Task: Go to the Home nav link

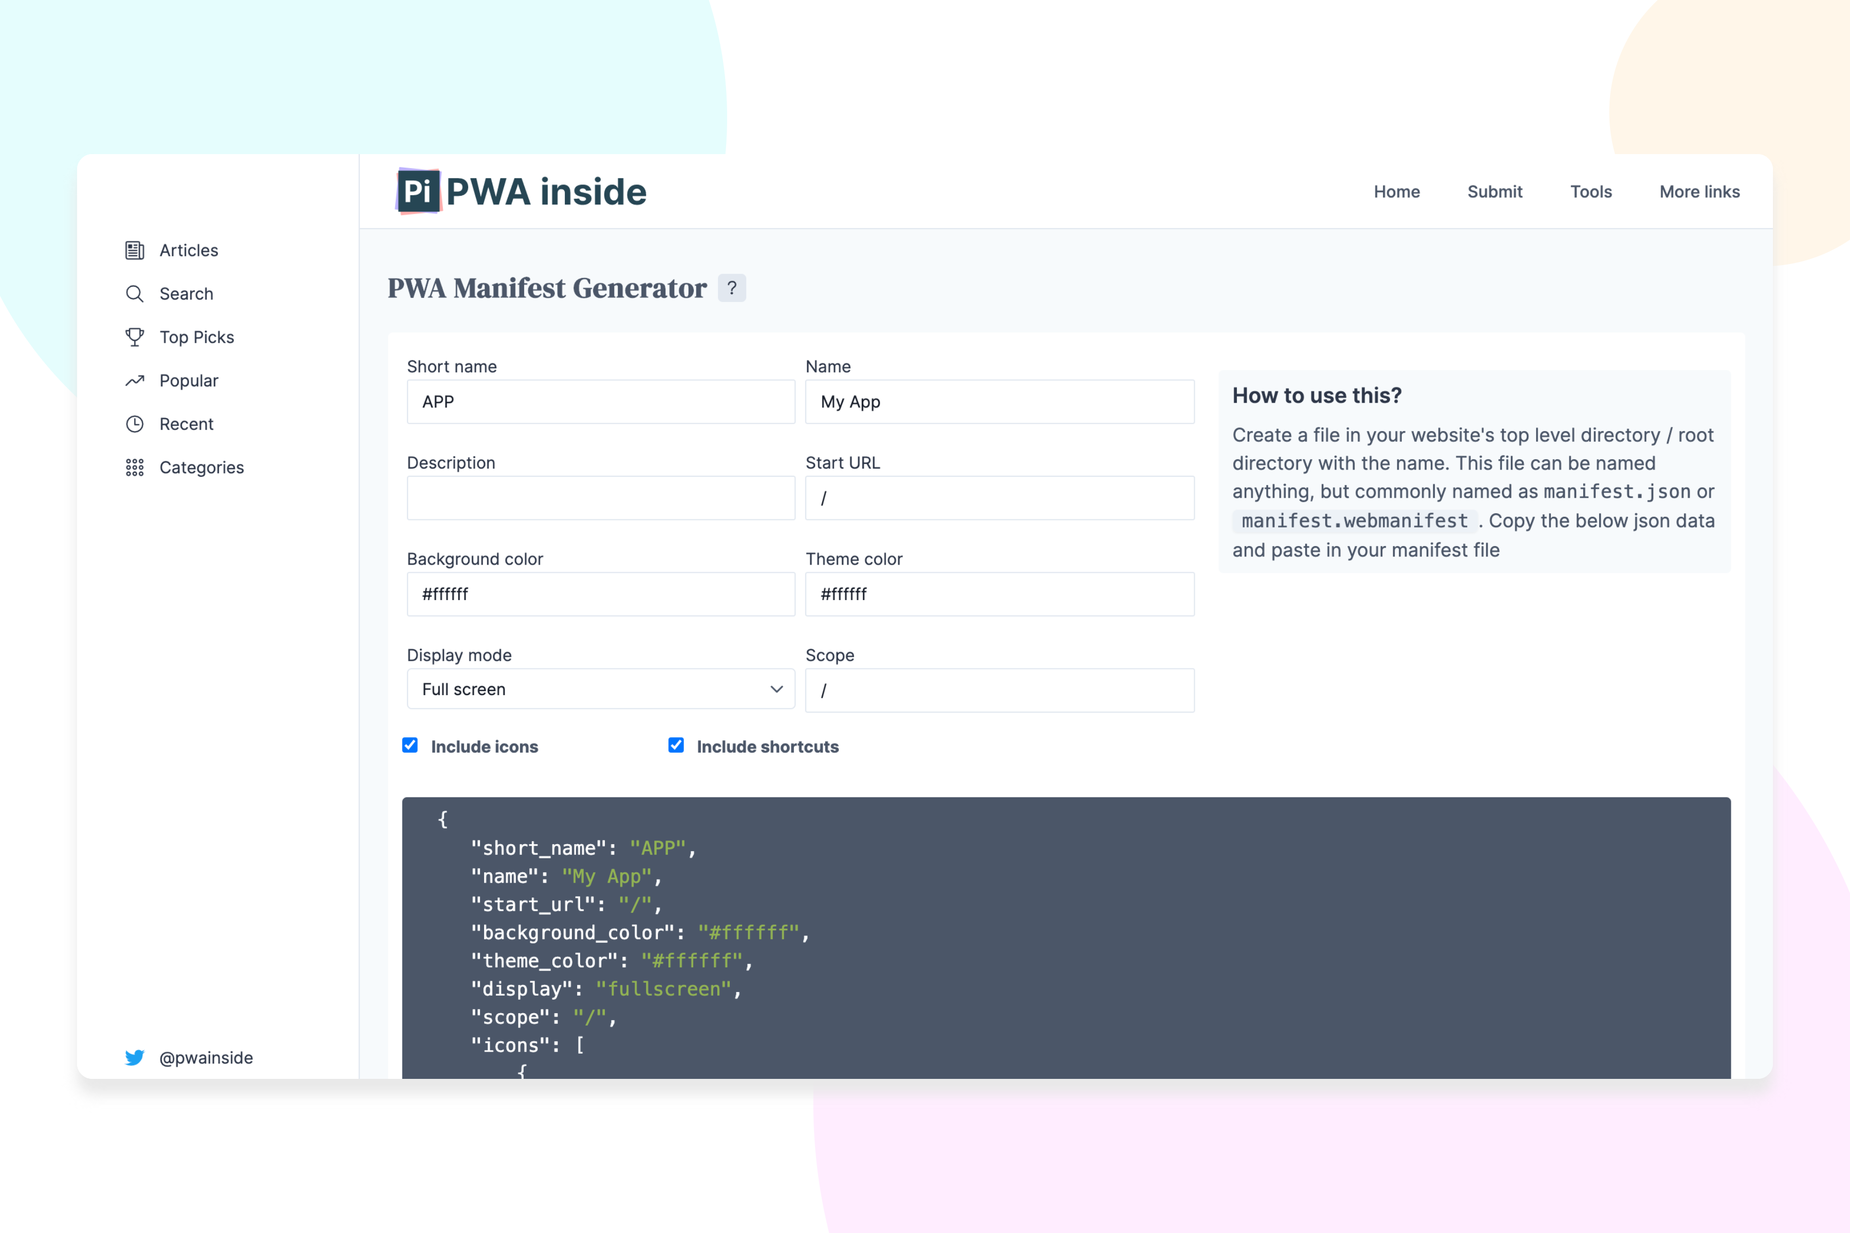Action: [1396, 192]
